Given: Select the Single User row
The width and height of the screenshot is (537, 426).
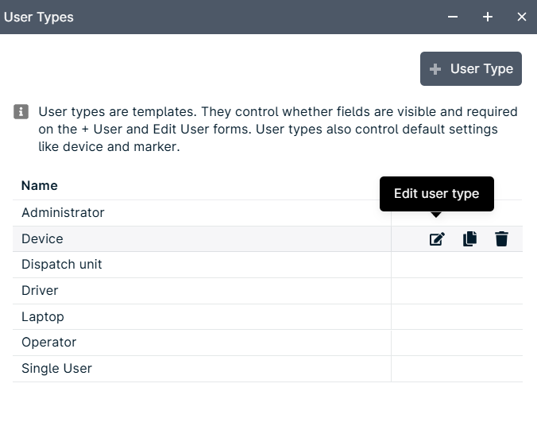Looking at the screenshot, I should [268, 369].
